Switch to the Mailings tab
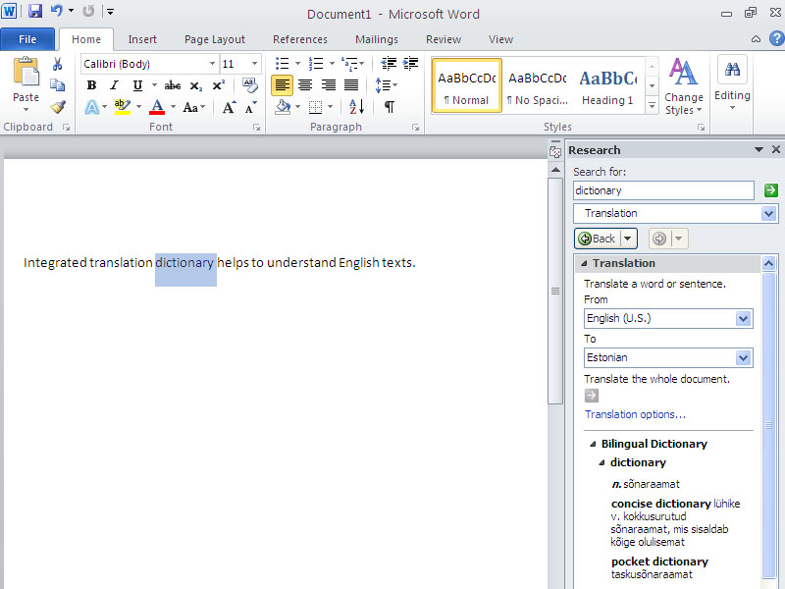The width and height of the screenshot is (785, 589). tap(377, 39)
